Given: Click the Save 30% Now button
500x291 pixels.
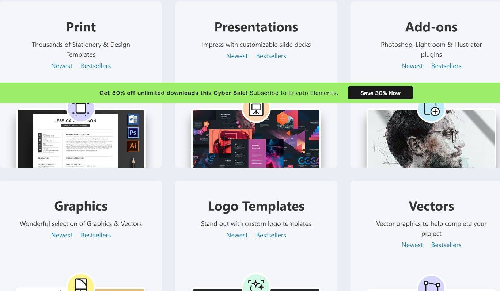Looking at the screenshot, I should (x=380, y=93).
